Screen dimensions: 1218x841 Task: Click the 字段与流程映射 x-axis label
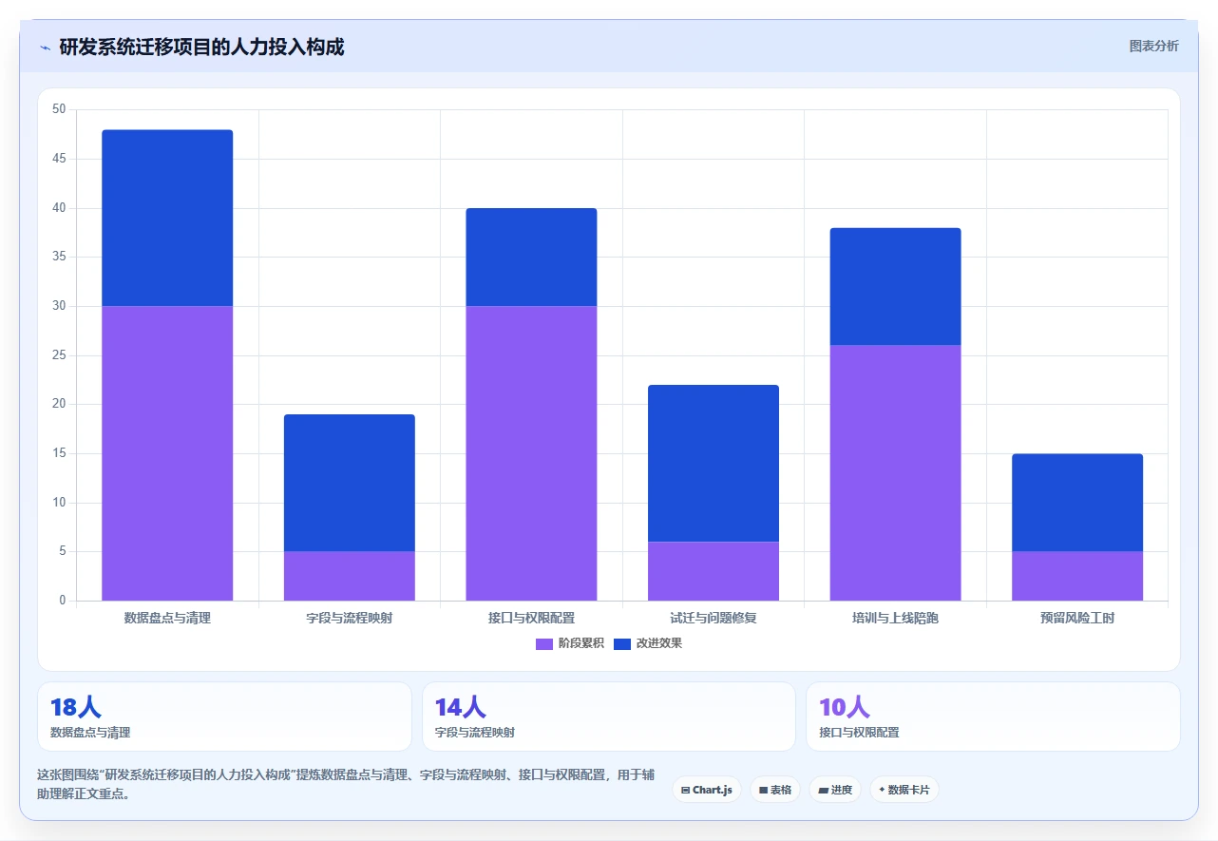click(x=350, y=618)
